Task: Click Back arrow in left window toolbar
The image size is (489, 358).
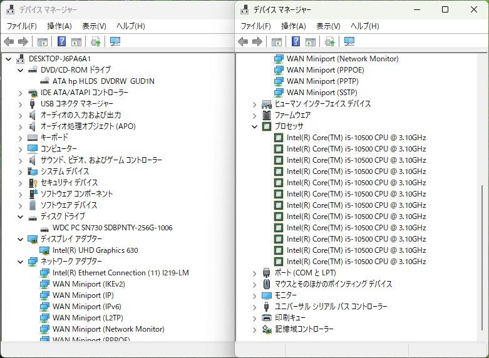Action: pos(9,41)
